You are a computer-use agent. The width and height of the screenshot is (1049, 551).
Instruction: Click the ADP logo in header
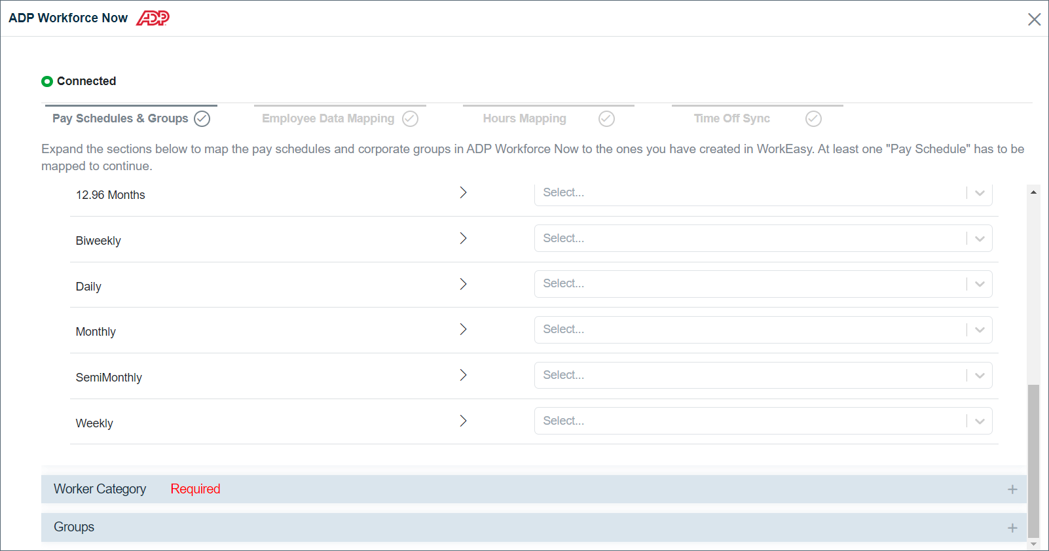[153, 18]
